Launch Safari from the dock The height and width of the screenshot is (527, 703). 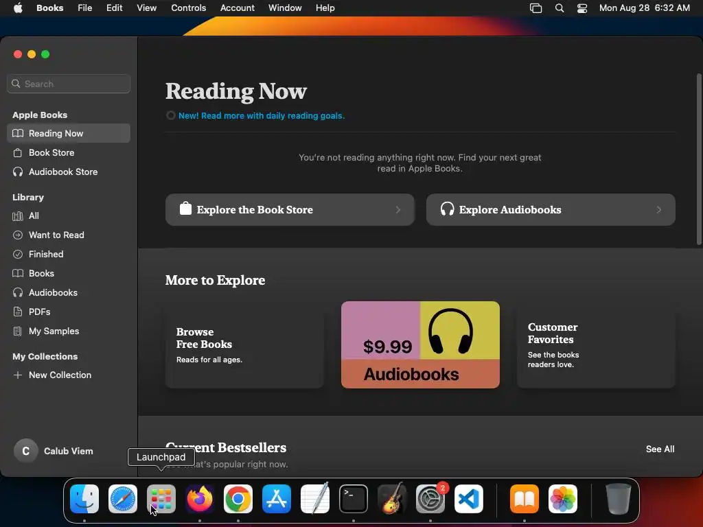[123, 499]
